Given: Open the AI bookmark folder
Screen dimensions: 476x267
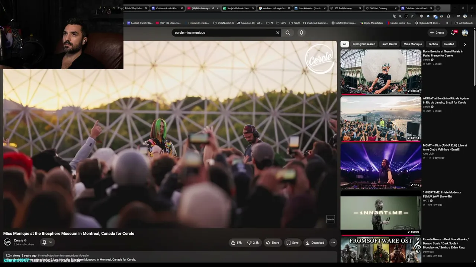Looking at the screenshot, I should pyautogui.click(x=270, y=23).
